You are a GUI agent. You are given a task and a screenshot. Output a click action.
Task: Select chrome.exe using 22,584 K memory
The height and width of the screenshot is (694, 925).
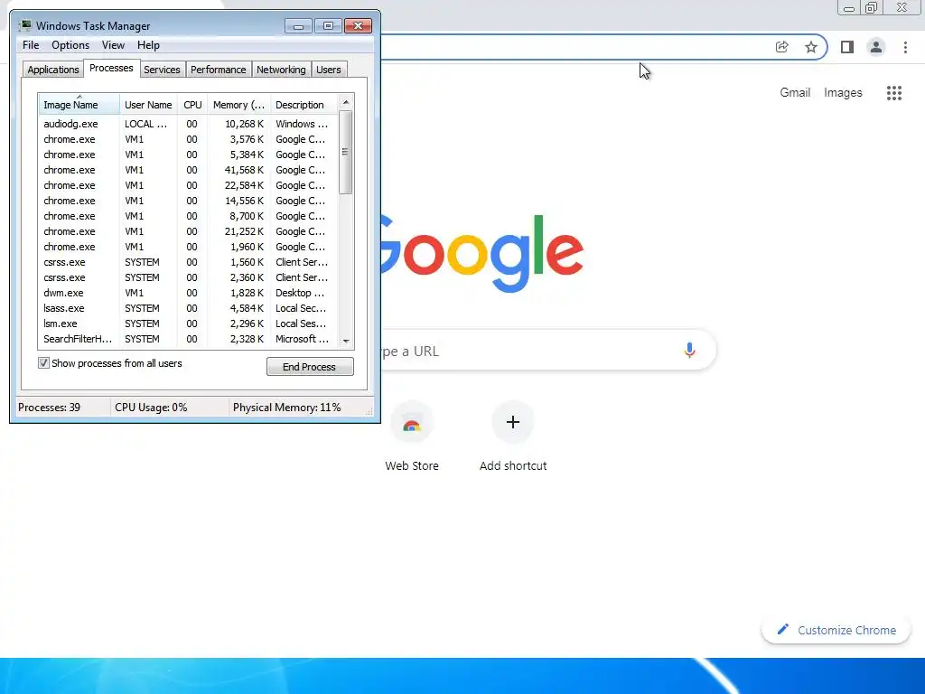(x=188, y=185)
